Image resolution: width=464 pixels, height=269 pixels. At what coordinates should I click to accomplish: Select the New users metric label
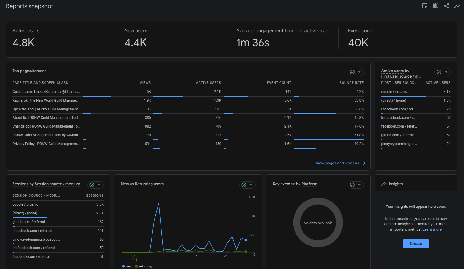coord(136,31)
